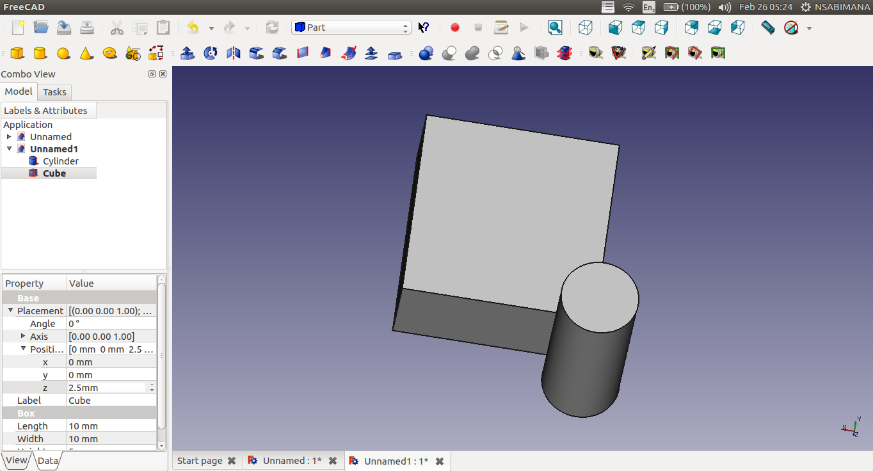Collapse the Position property row
This screenshot has height=471, width=873.
click(23, 349)
